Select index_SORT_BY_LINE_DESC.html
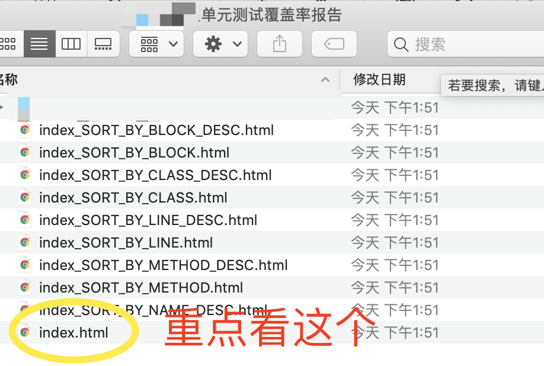The width and height of the screenshot is (544, 366). pos(148,220)
